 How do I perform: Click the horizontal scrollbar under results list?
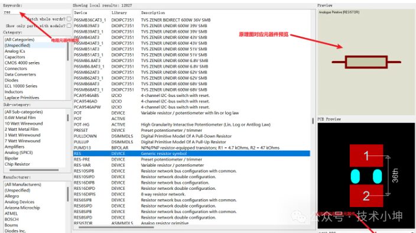(x=116, y=227)
